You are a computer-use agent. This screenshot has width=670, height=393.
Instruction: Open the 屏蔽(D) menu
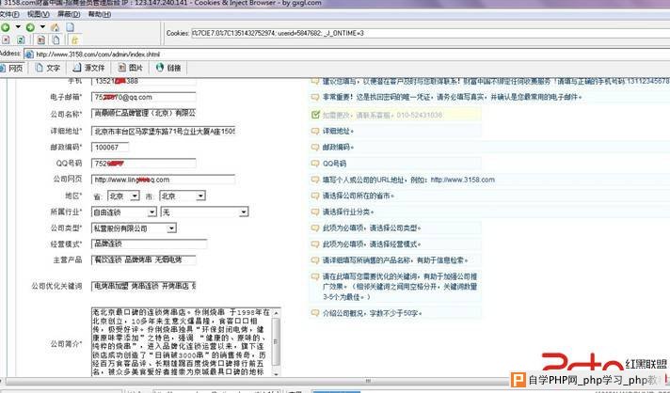click(x=69, y=14)
